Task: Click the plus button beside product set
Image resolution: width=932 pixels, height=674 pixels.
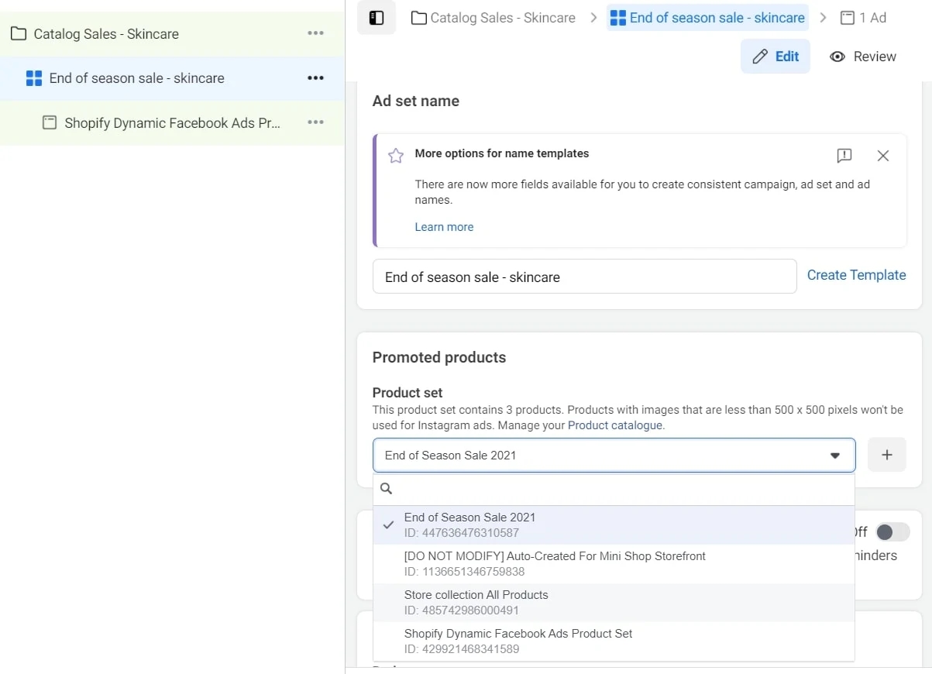Action: [887, 455]
